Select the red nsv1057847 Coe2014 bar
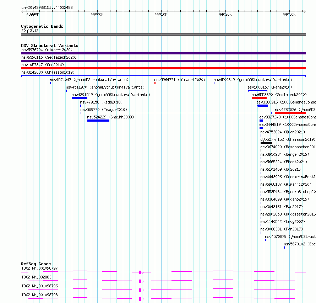The image size is (316, 303). [163, 68]
